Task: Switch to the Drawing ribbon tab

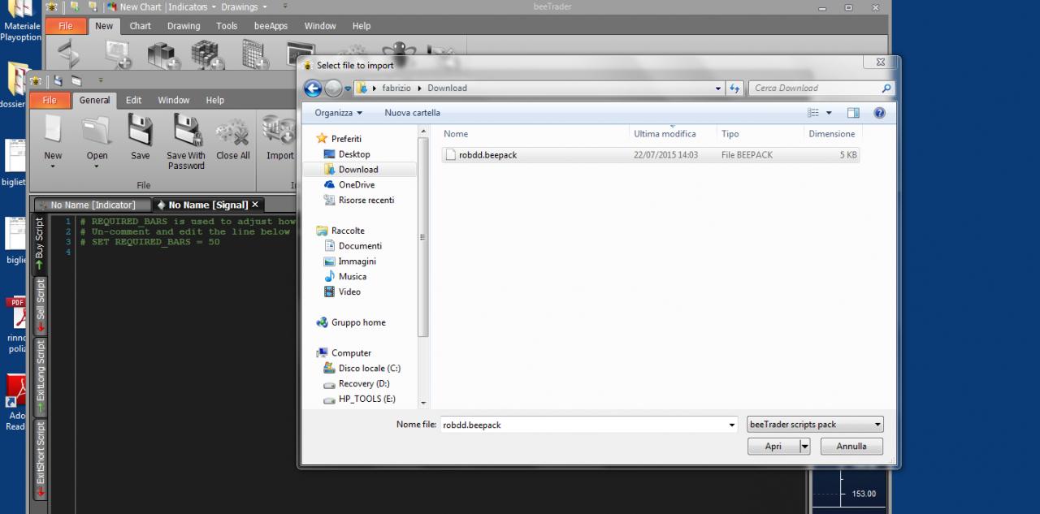Action: click(184, 26)
